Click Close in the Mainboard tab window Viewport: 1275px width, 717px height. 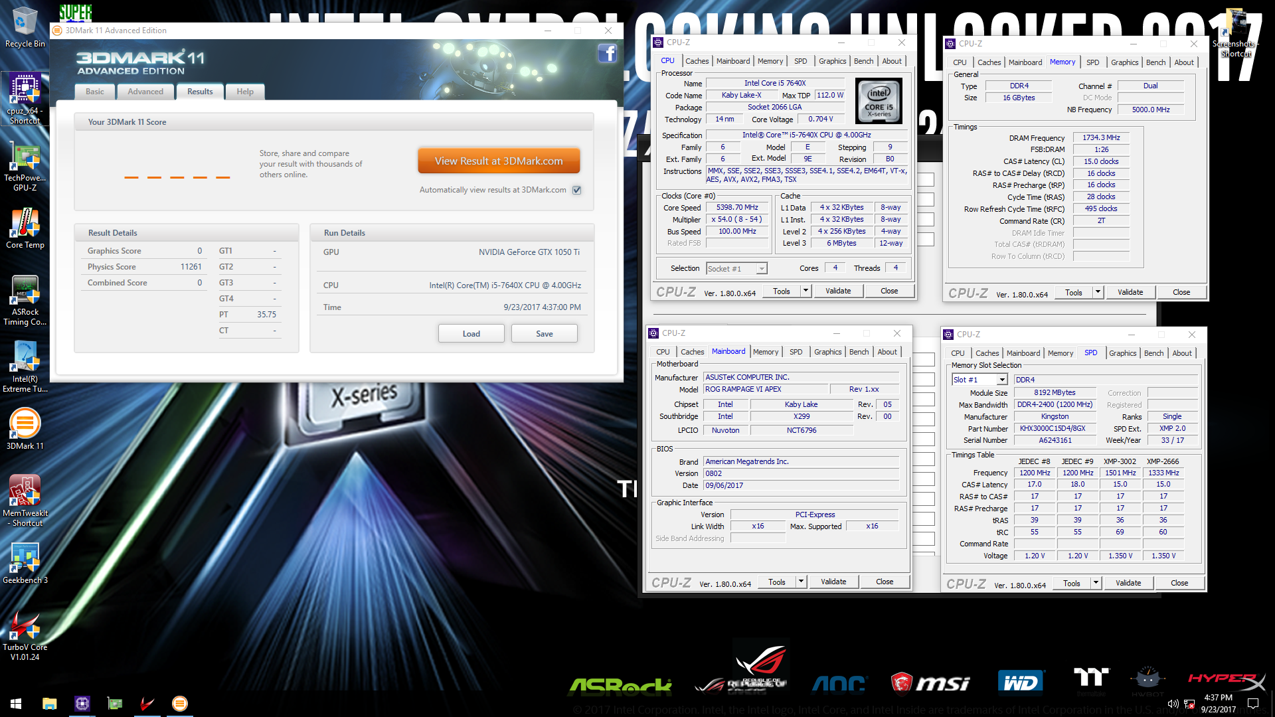tap(885, 582)
